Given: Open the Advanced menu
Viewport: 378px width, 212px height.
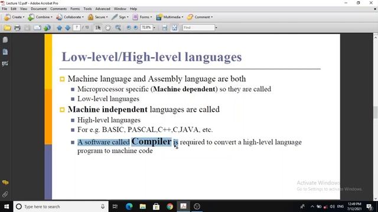Looking at the screenshot, I should [103, 9].
